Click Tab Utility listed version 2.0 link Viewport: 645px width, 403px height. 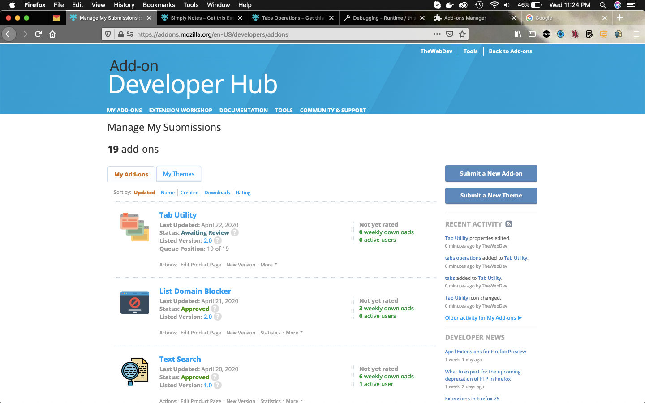coord(208,240)
